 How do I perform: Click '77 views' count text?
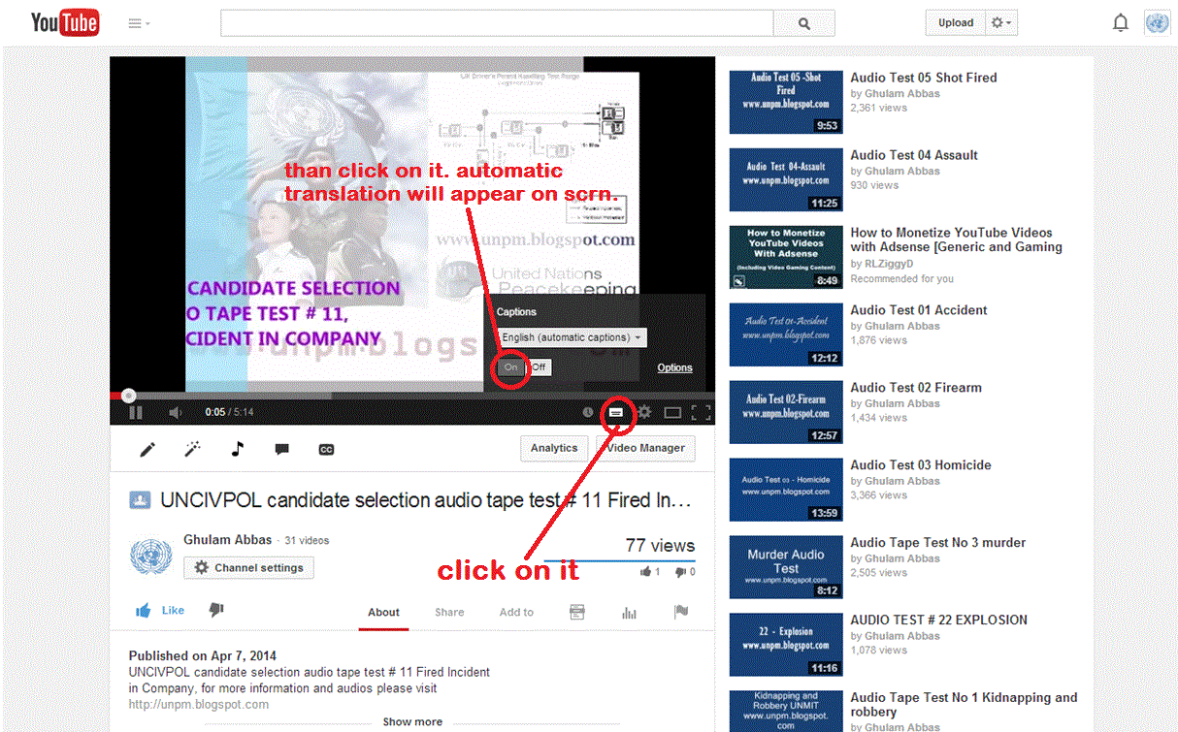coord(660,545)
